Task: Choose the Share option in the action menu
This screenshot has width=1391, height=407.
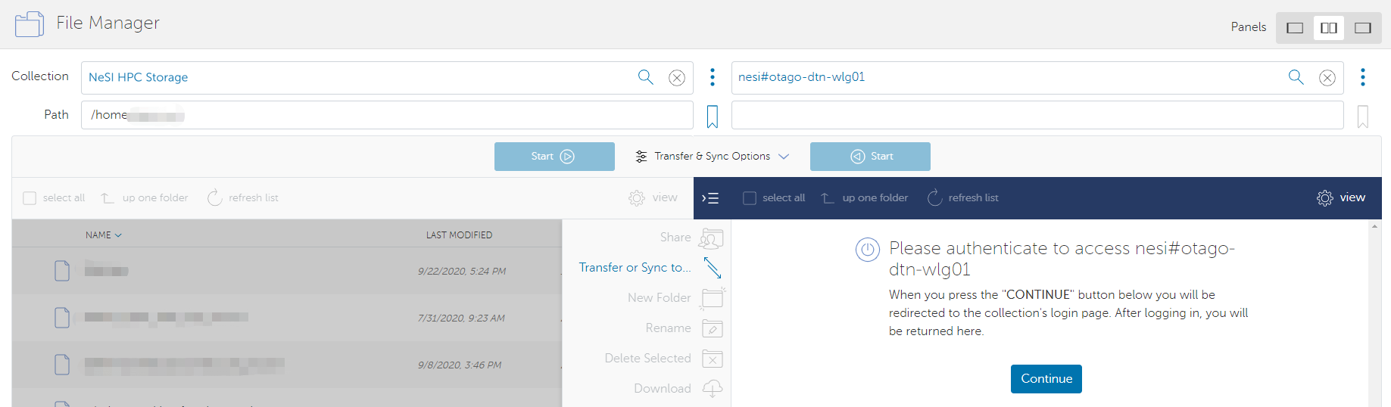Action: 675,238
